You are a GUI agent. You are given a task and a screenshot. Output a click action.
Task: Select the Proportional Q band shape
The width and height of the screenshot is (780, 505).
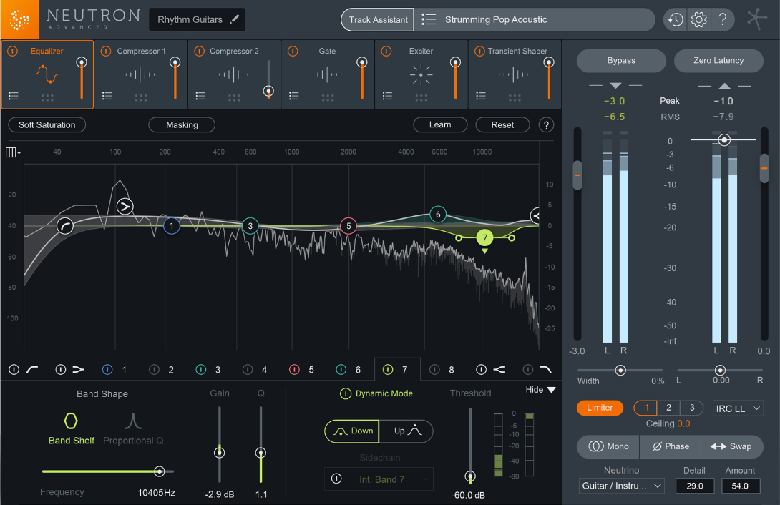point(133,423)
